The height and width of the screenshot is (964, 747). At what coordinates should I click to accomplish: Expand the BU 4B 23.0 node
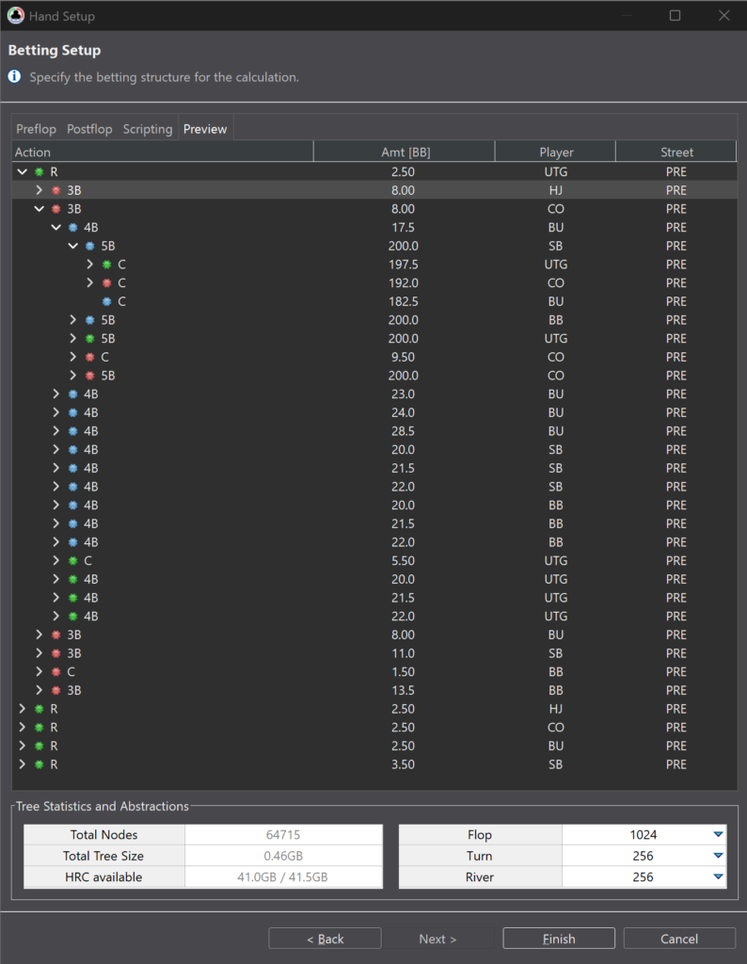[x=56, y=394]
